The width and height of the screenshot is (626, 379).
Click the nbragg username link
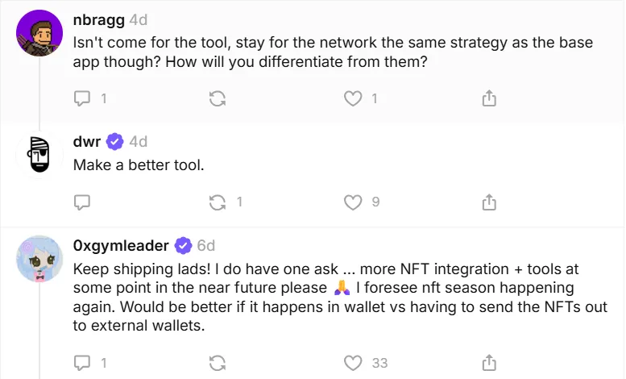[x=98, y=19]
